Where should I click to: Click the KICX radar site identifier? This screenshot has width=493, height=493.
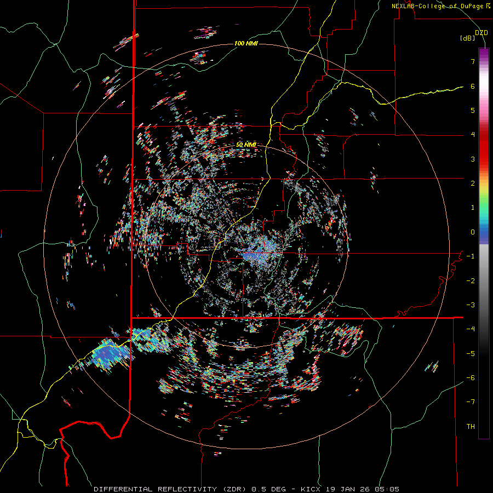click(x=311, y=489)
